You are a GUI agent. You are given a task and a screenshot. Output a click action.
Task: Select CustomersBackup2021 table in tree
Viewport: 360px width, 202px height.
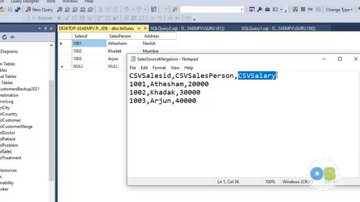point(20,89)
